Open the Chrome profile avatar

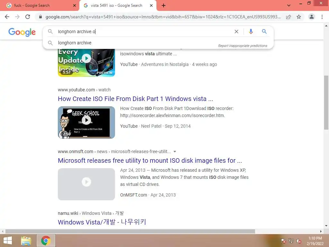(312, 17)
